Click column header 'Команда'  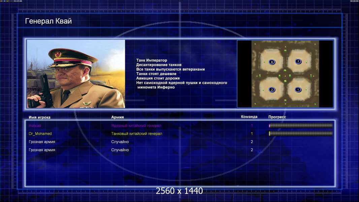[x=249, y=117]
